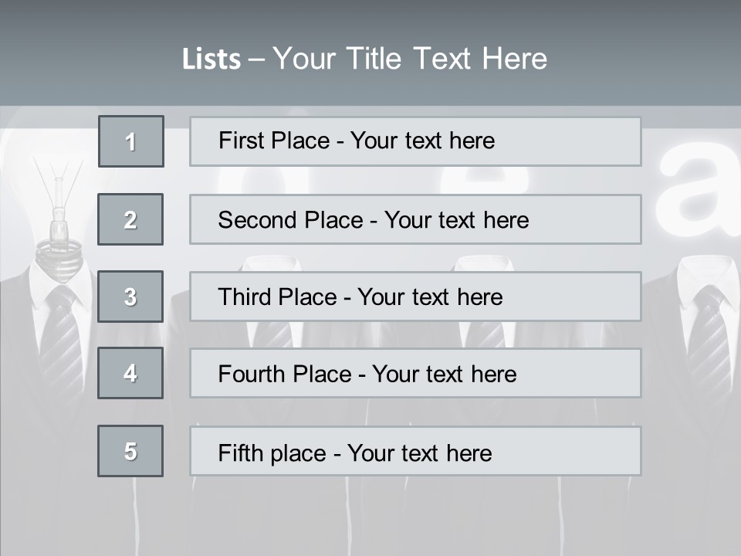This screenshot has width=741, height=556.
Task: Select the Fifth place text box
Action: point(415,451)
